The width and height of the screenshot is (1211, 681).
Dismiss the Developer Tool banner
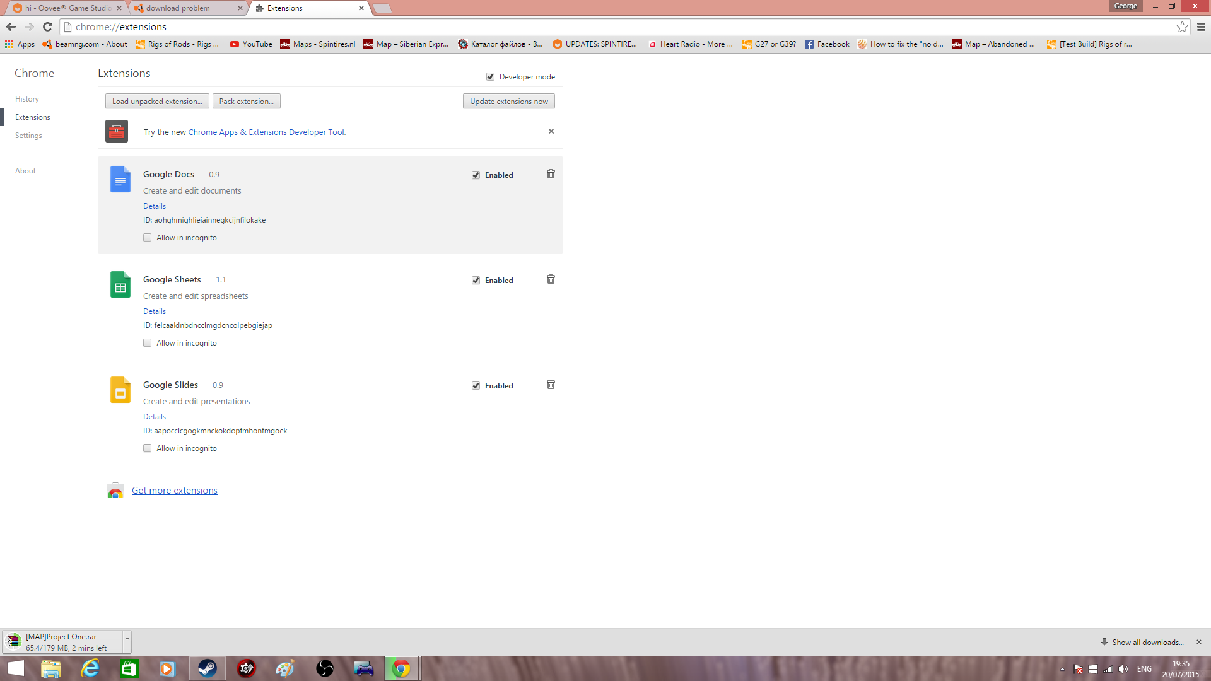(x=551, y=131)
